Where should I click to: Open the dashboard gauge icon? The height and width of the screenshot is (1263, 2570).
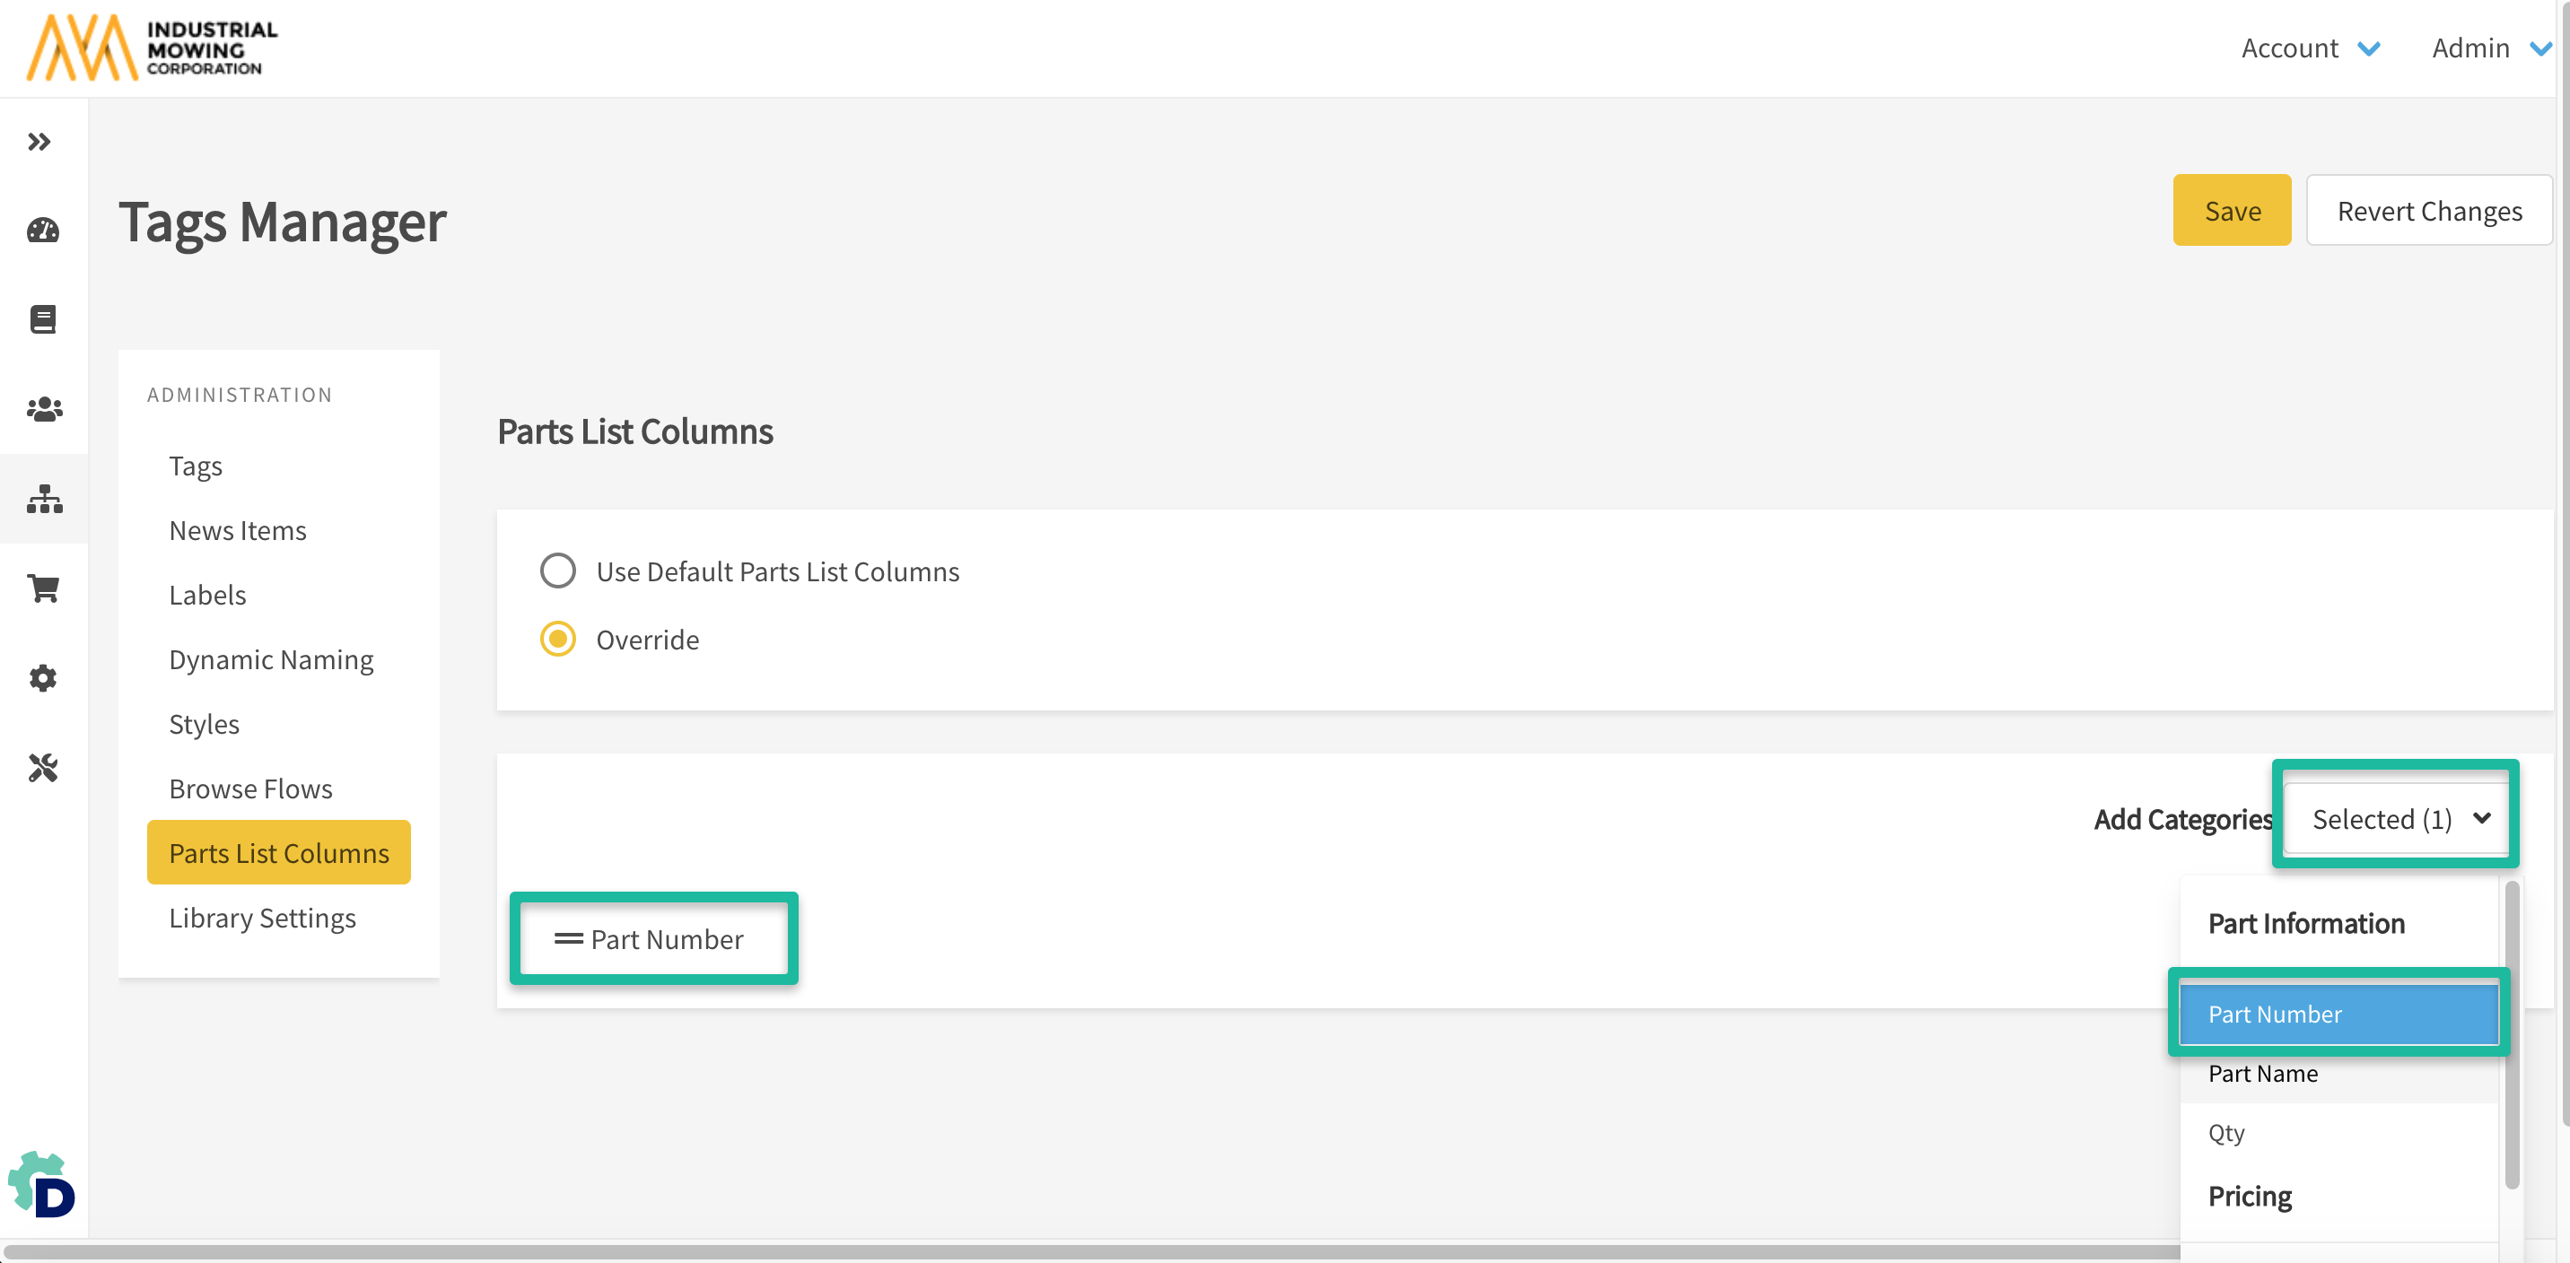pyautogui.click(x=43, y=231)
